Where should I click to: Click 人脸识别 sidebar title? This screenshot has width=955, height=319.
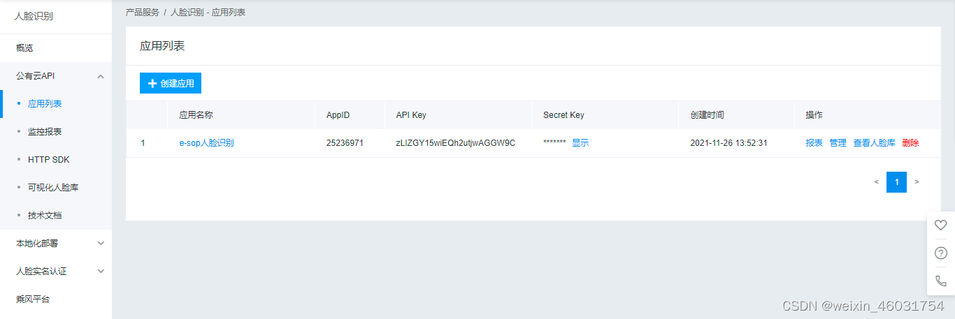coord(34,16)
